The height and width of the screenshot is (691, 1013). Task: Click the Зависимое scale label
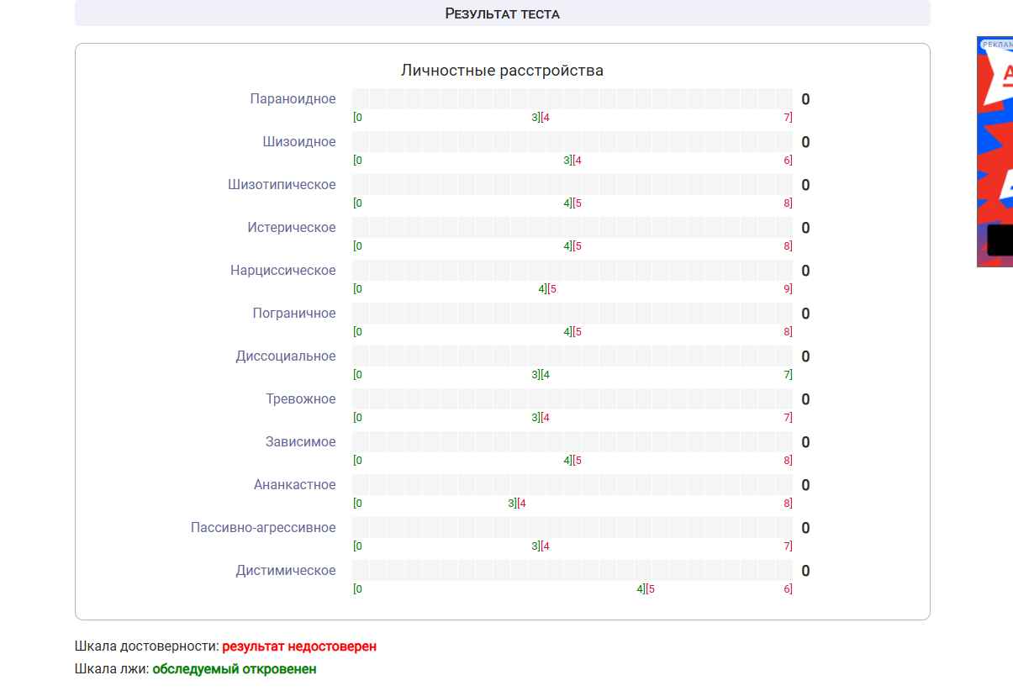[x=300, y=442]
